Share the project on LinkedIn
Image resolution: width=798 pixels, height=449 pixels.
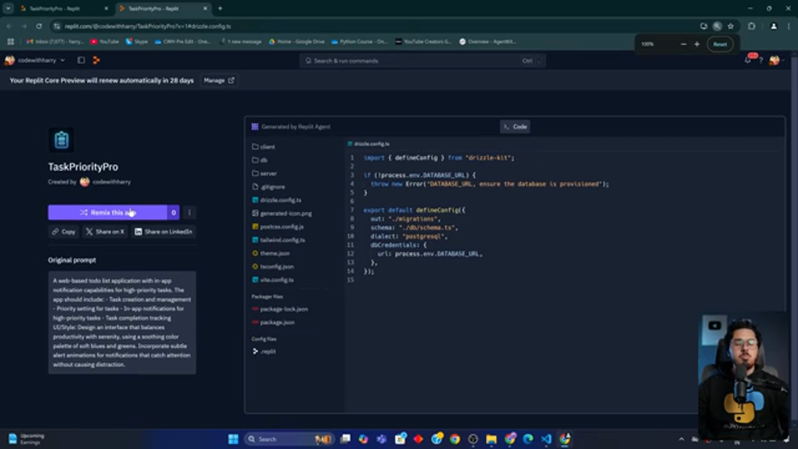point(163,231)
